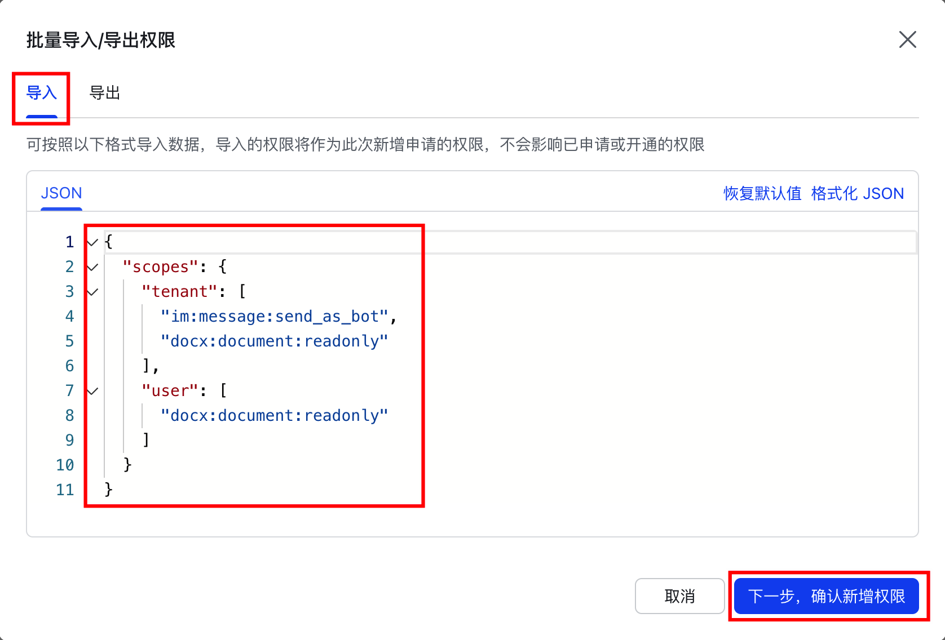Close the 批量导入/导出权限 dialog
Image resolution: width=945 pixels, height=640 pixels.
pos(907,39)
